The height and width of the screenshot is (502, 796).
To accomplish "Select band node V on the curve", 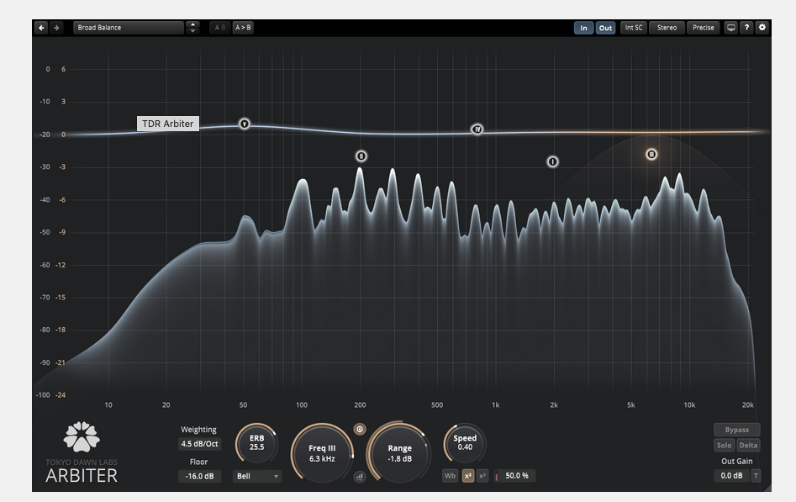I will point(245,124).
